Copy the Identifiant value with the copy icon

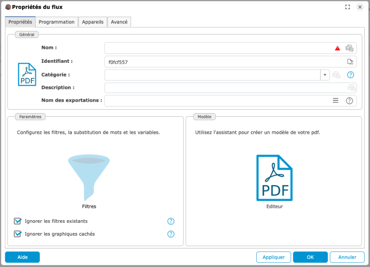pyautogui.click(x=350, y=62)
